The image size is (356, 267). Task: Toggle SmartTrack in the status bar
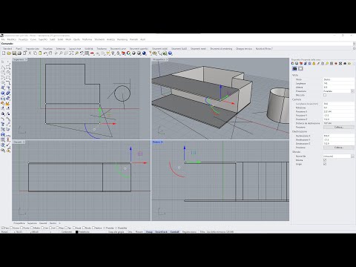tap(161, 232)
